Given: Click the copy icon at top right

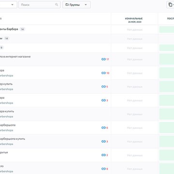Looking at the screenshot, I should pyautogui.click(x=170, y=5).
